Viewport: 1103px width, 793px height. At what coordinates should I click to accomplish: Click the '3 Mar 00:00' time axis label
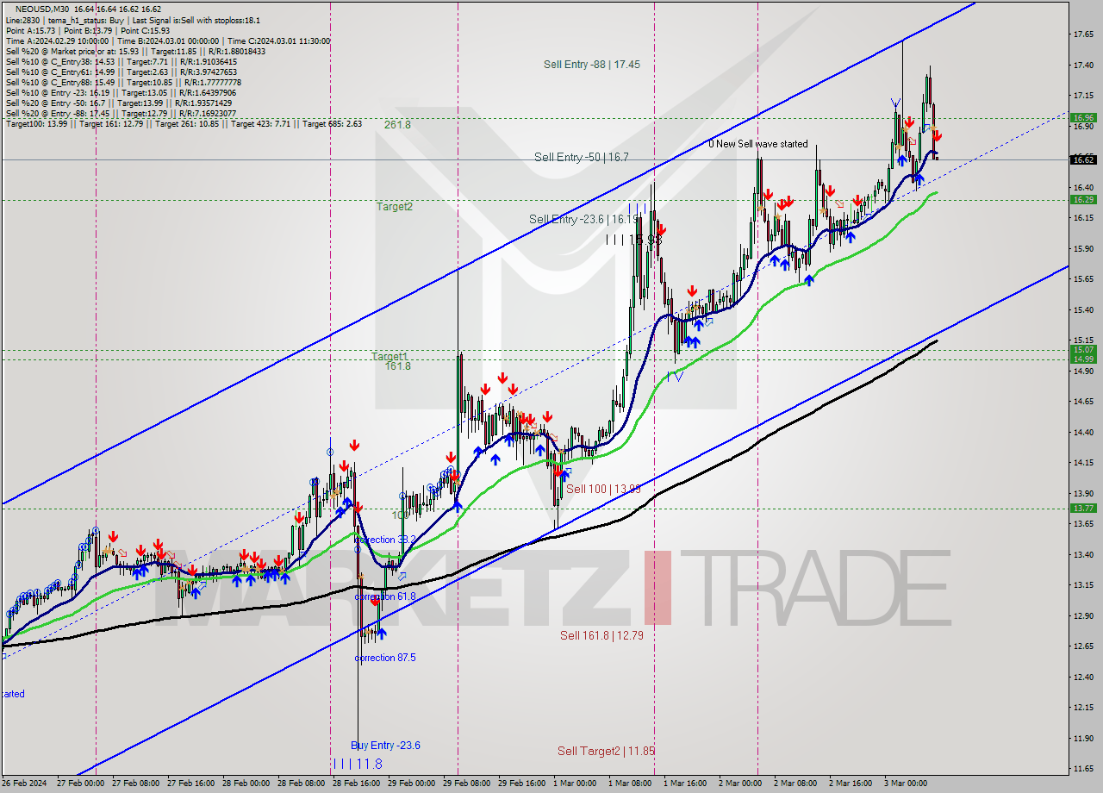coord(906,784)
